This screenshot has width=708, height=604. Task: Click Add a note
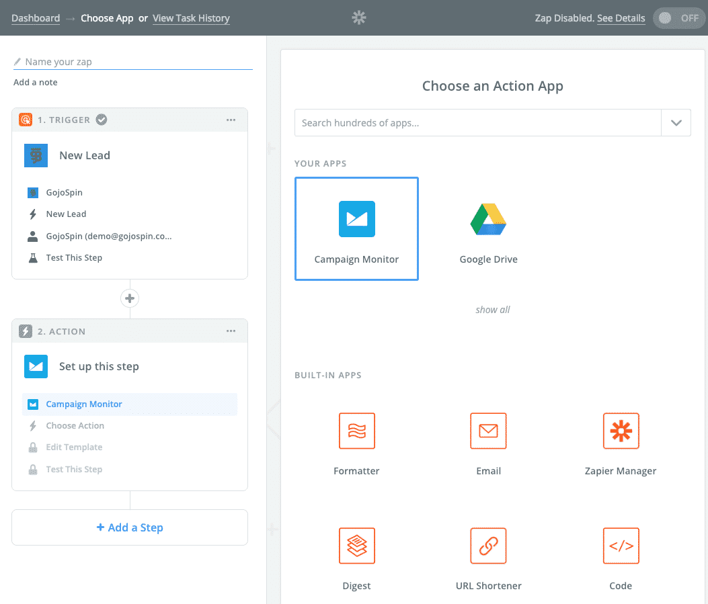(x=35, y=82)
